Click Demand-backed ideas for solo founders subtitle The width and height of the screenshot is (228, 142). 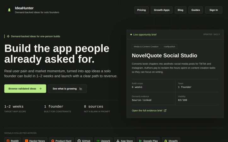point(37,12)
